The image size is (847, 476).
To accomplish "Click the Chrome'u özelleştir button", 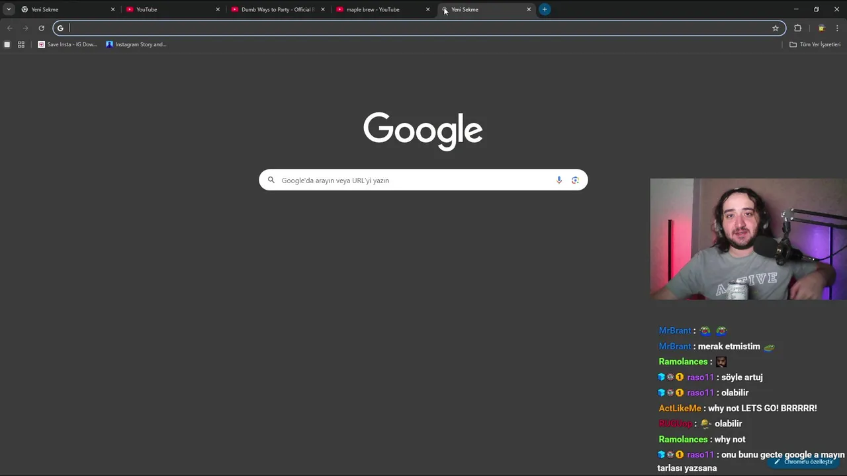I will [x=803, y=461].
